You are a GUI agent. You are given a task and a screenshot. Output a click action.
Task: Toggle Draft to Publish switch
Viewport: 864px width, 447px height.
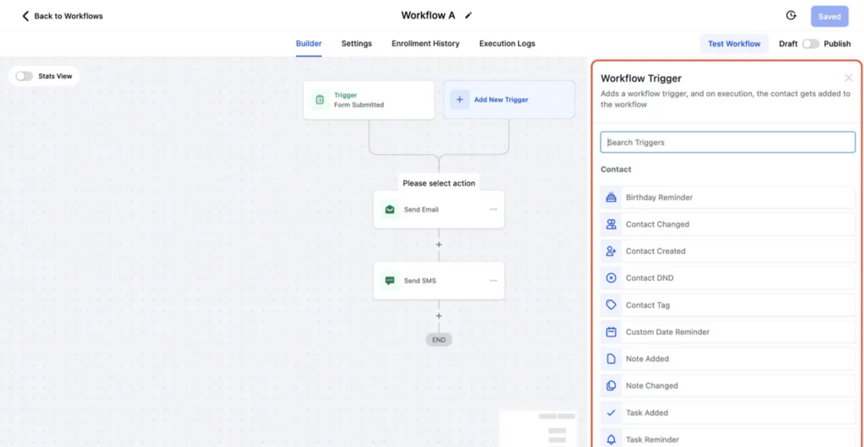point(810,44)
